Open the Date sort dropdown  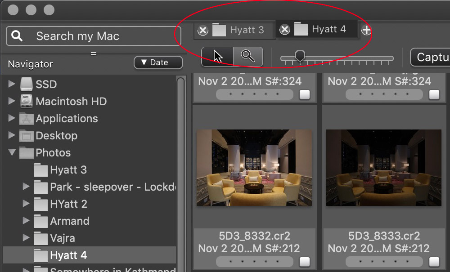point(158,63)
